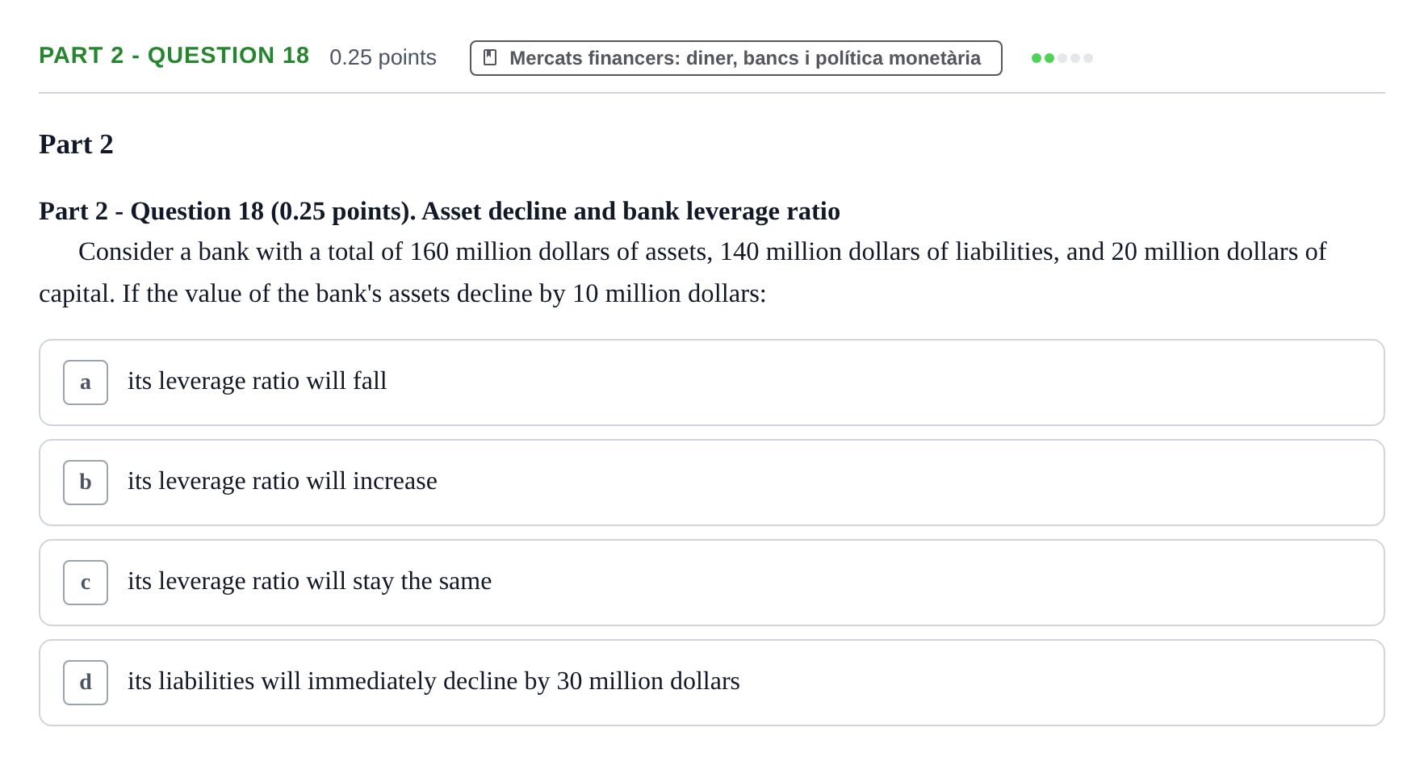Click the third grey difficulty dot
The height and width of the screenshot is (765, 1424).
click(1062, 58)
